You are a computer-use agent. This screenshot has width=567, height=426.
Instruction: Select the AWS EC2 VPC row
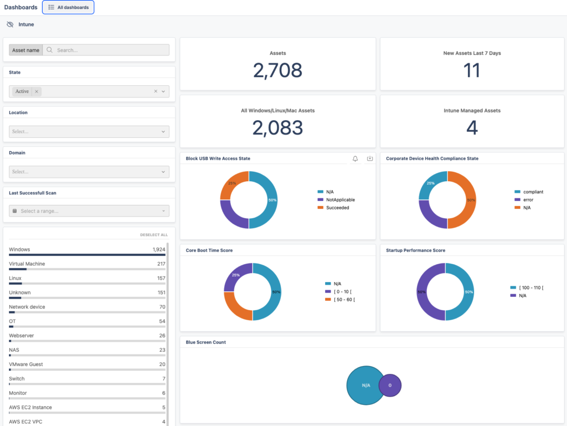[x=87, y=422]
